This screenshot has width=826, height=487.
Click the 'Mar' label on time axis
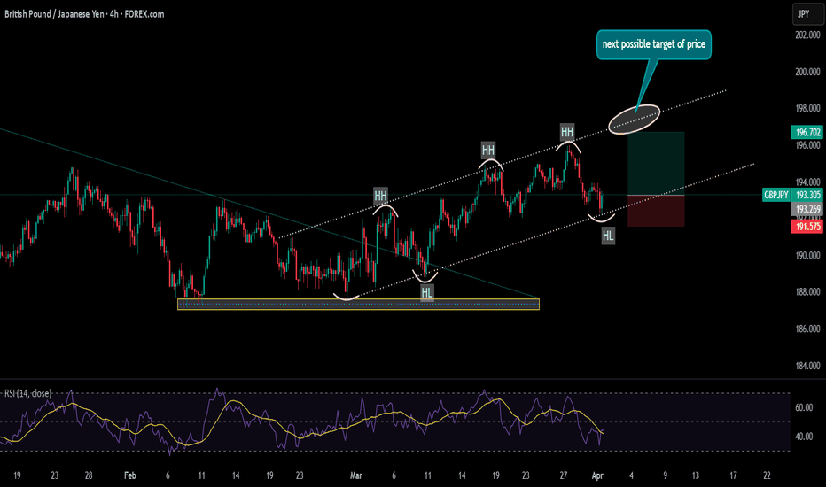point(356,475)
